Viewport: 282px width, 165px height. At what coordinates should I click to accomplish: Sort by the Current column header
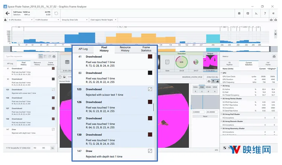(262, 69)
